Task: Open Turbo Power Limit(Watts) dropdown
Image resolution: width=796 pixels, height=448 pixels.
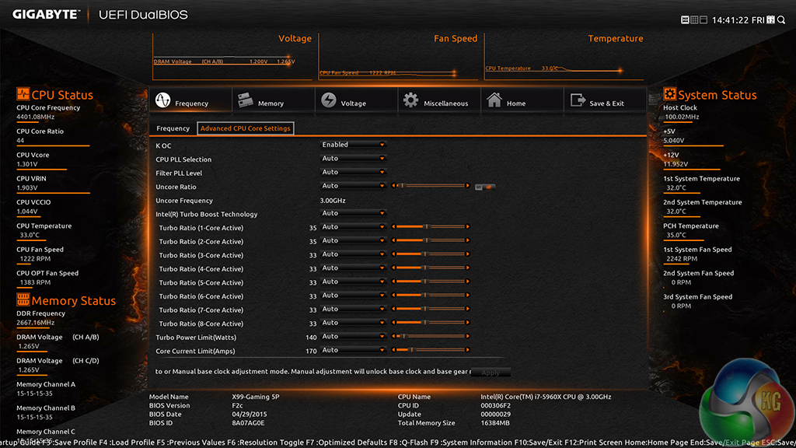Action: [x=354, y=337]
